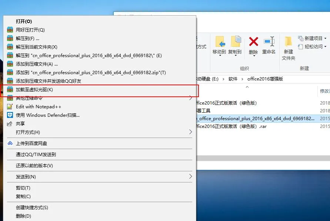Expand 发送到(N) submenu arrow
The image size is (330, 221).
click(x=190, y=177)
